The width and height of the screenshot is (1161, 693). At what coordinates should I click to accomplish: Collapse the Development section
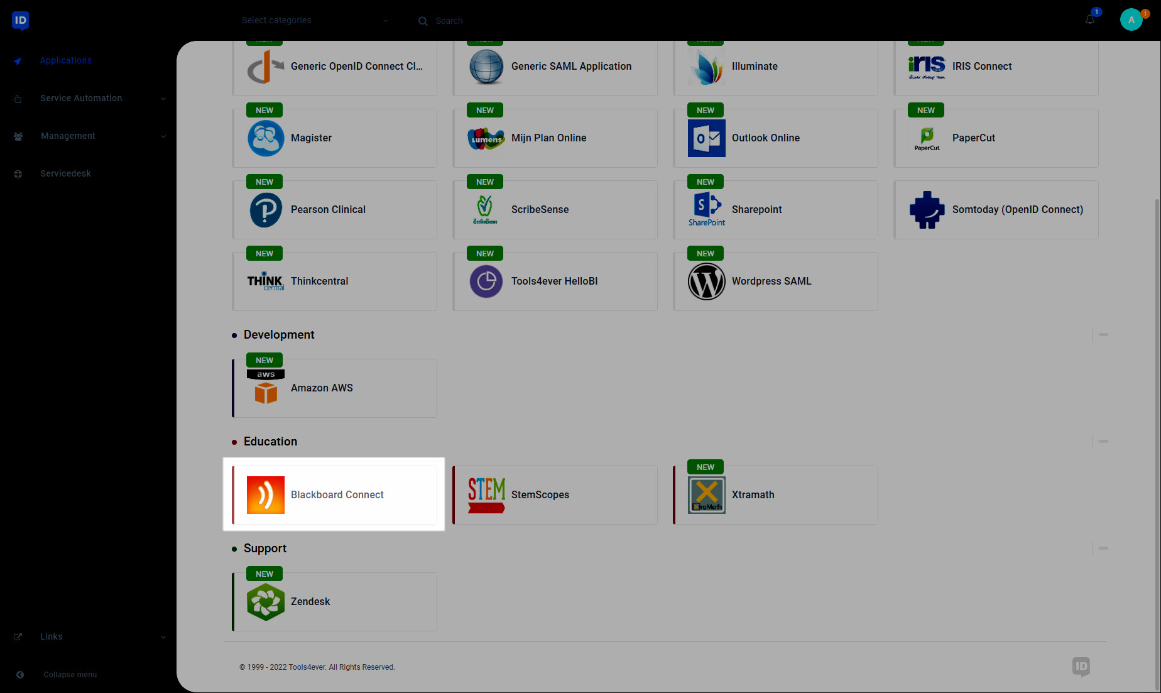point(1103,335)
